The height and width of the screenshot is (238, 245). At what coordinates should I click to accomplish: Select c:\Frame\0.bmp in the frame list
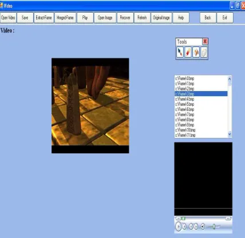pyautogui.click(x=201, y=78)
